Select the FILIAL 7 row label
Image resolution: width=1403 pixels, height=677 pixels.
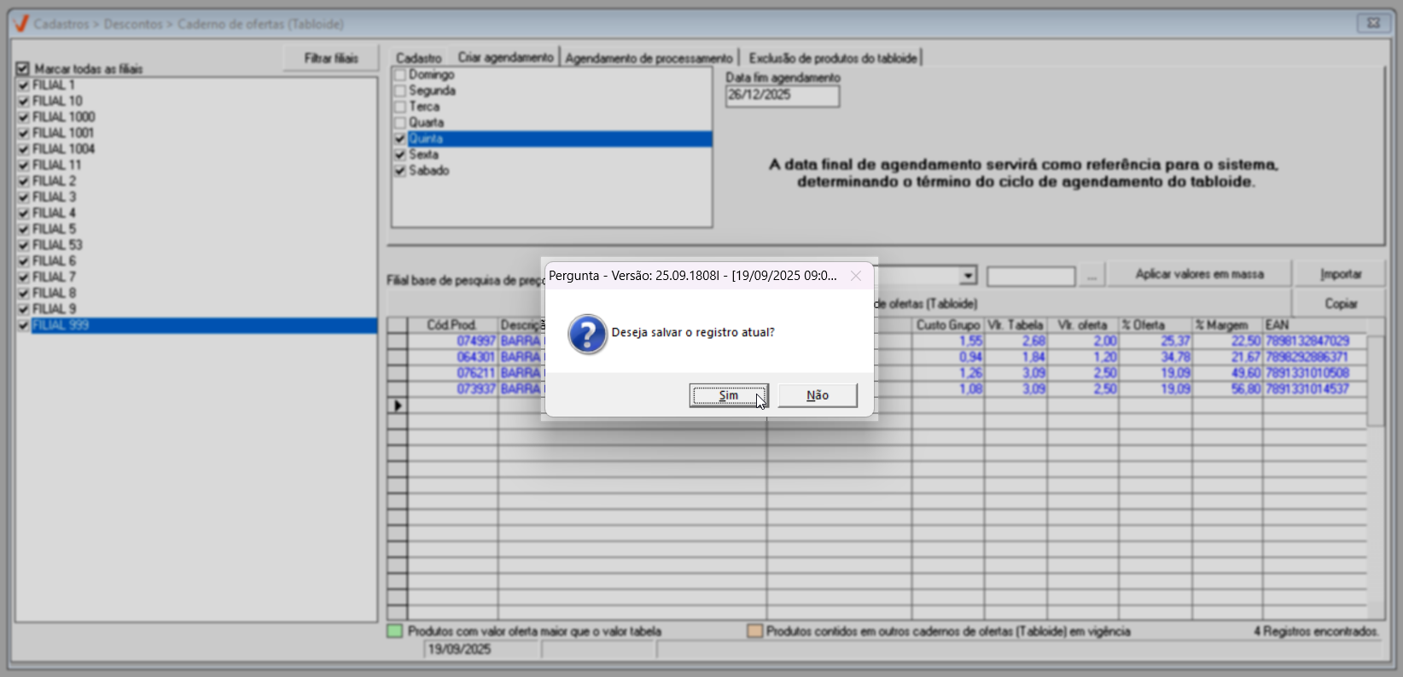point(55,277)
